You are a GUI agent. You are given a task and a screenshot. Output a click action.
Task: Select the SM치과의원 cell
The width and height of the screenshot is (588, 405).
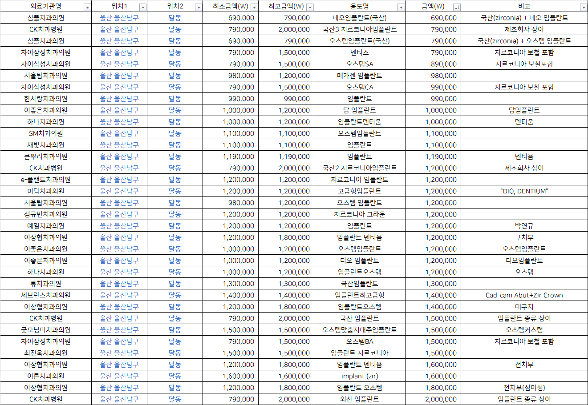tap(46, 133)
